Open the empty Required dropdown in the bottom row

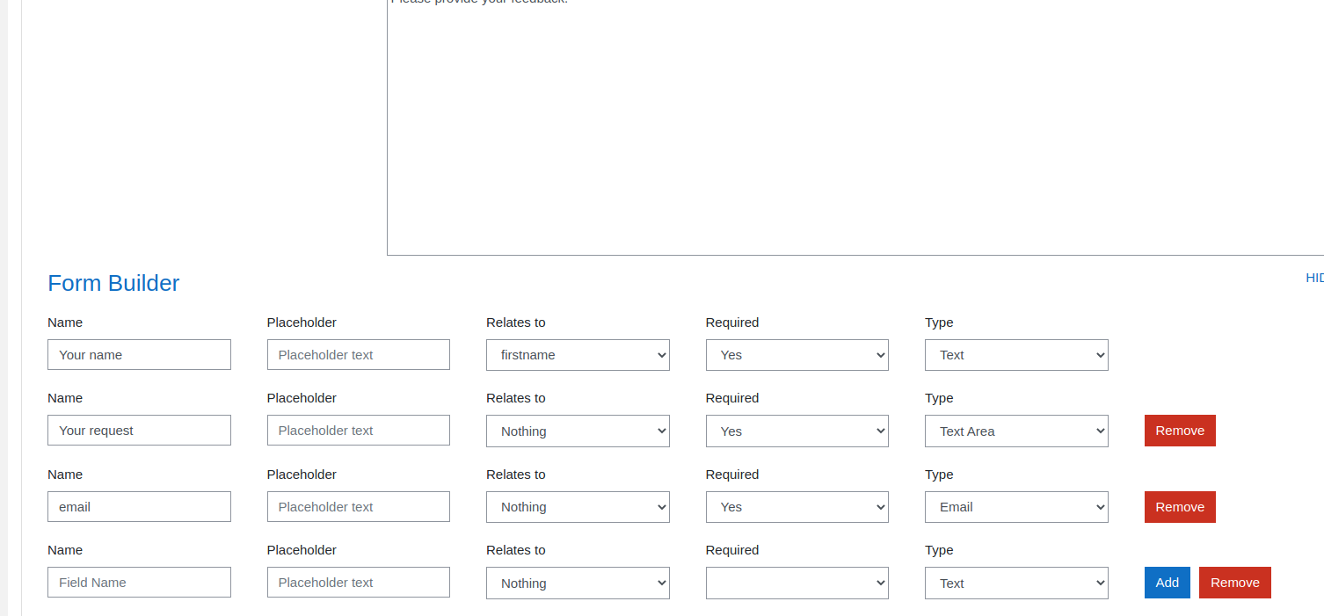coord(796,583)
